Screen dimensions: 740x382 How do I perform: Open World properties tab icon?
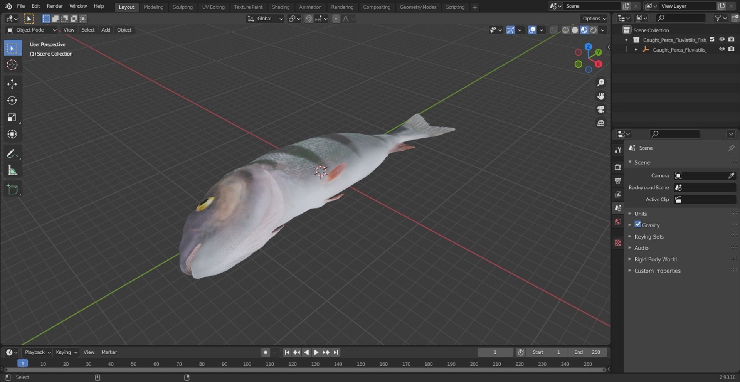(618, 222)
